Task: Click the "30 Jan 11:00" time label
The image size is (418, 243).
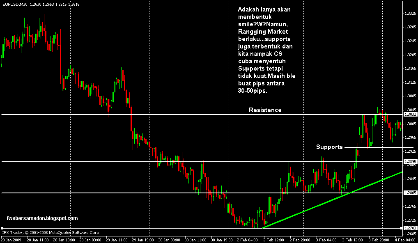Action: point(195,240)
